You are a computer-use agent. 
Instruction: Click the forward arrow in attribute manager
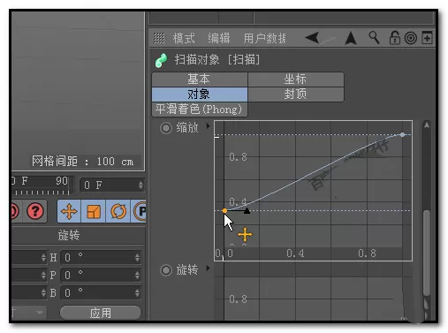(x=329, y=38)
